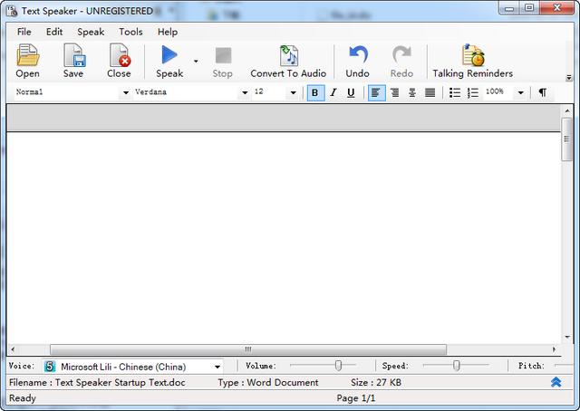Toggle Italic formatting

pyautogui.click(x=333, y=92)
